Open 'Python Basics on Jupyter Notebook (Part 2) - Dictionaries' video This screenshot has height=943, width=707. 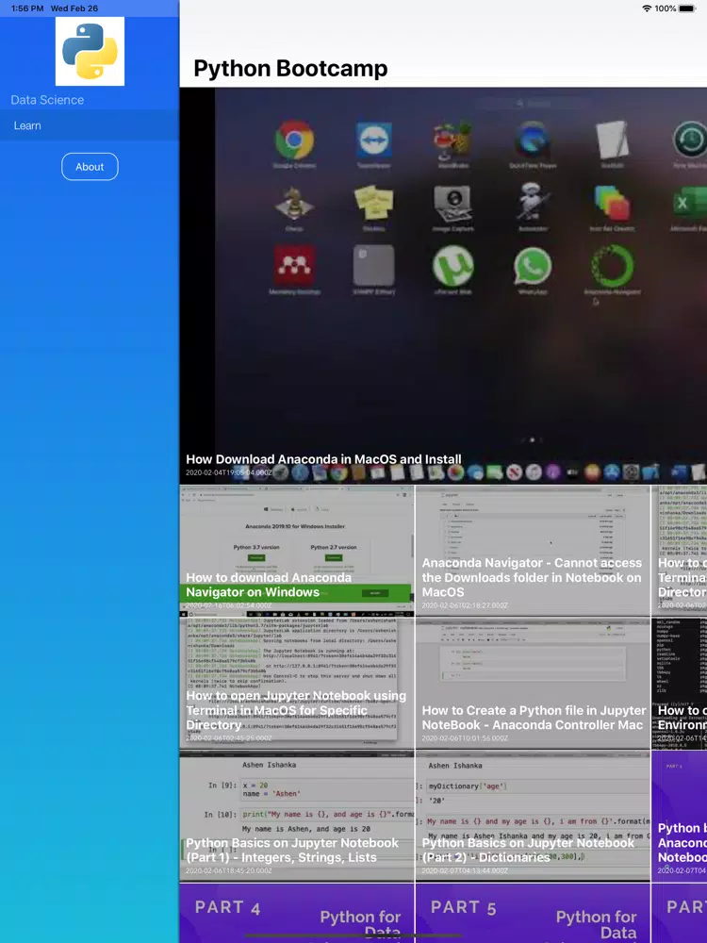(533, 816)
